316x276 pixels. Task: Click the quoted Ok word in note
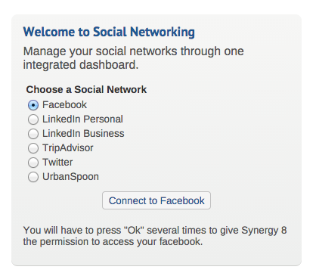134,230
